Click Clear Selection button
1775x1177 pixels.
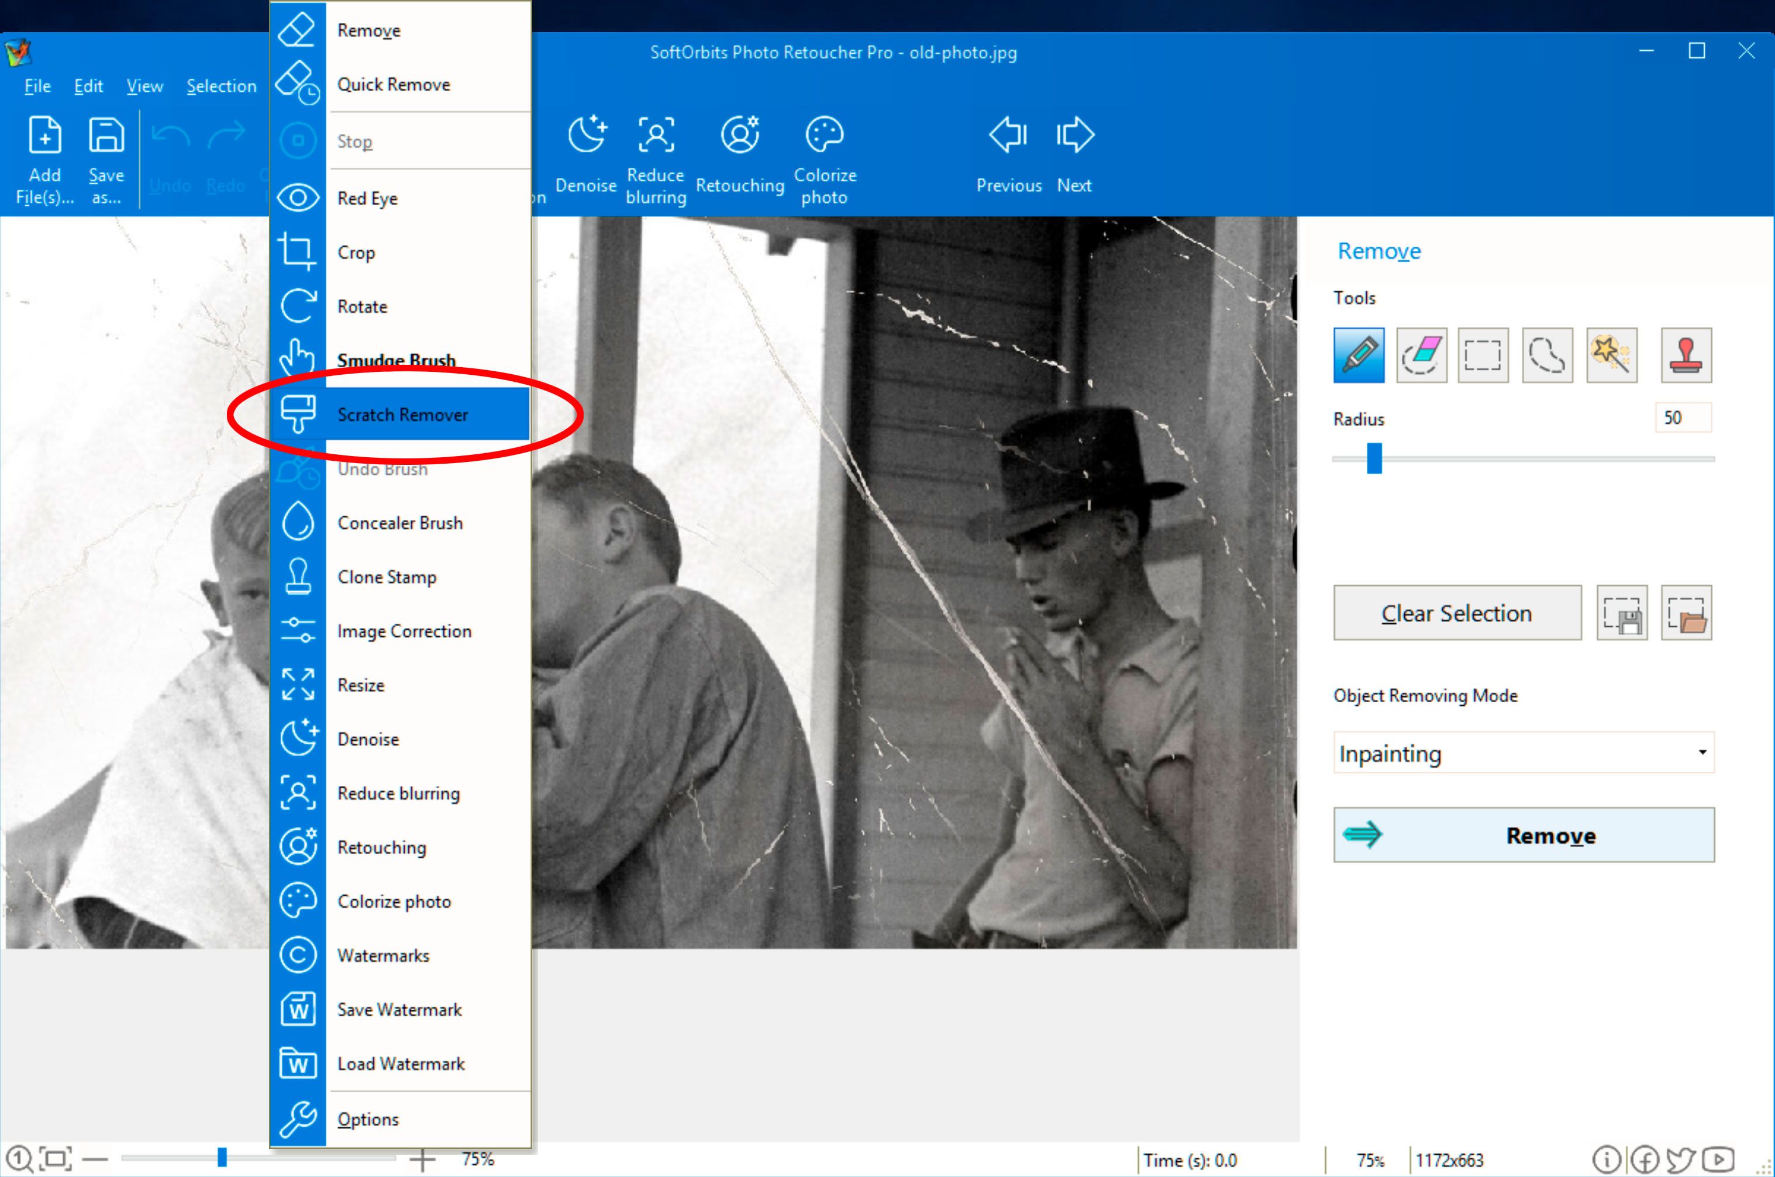tap(1457, 613)
